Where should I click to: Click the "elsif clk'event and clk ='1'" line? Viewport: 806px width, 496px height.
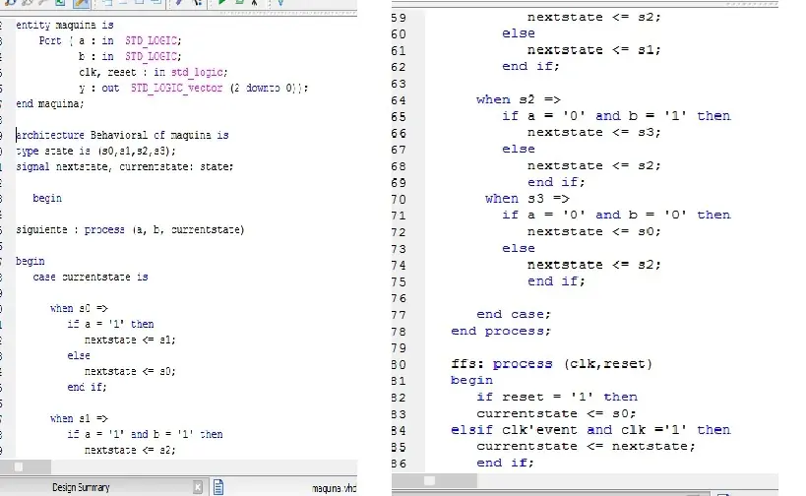(590, 430)
